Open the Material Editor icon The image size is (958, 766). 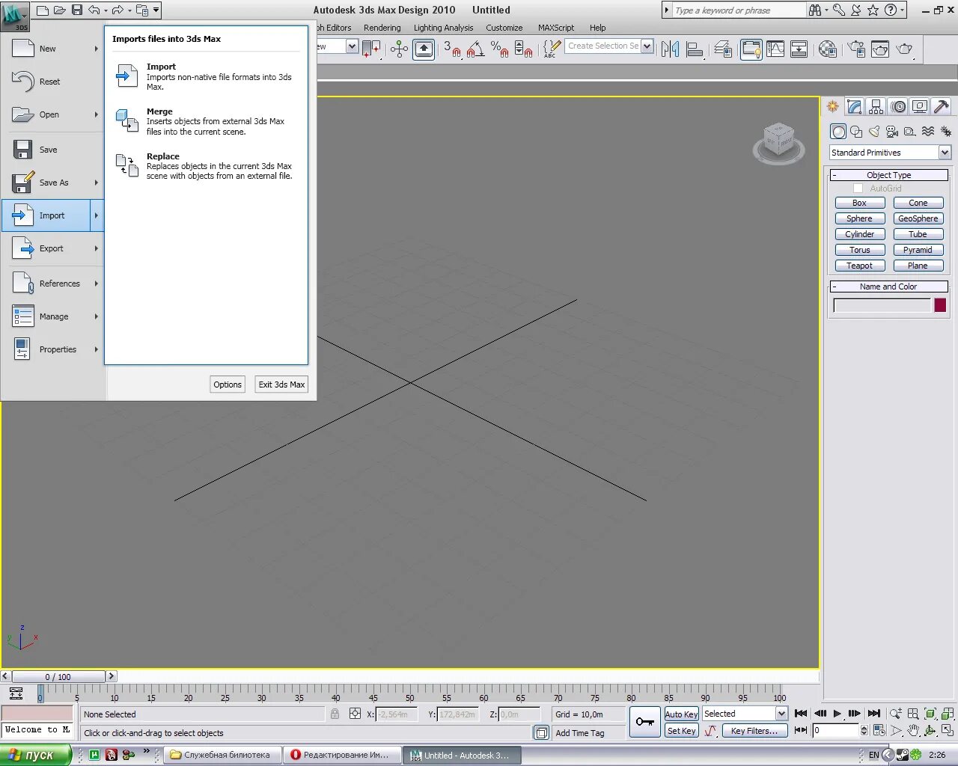click(x=828, y=49)
